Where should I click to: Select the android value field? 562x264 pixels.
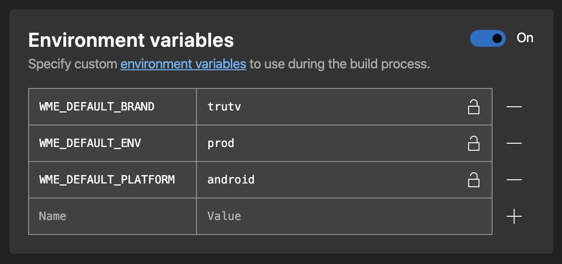[x=328, y=180]
